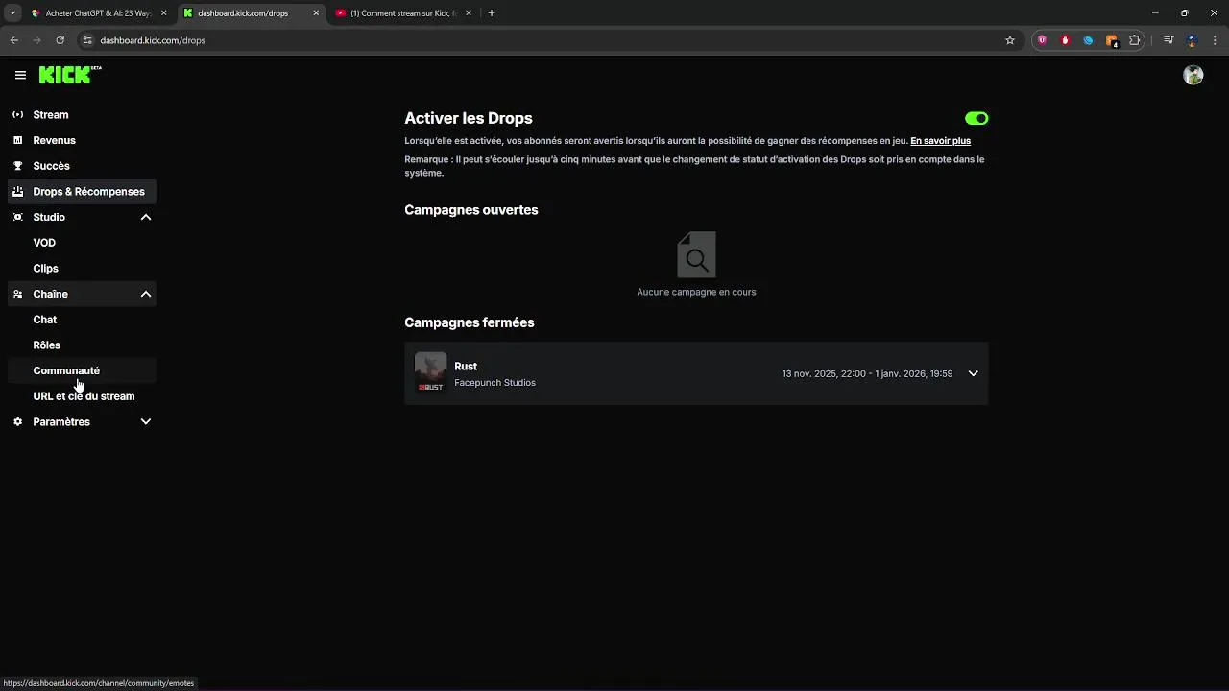Click the Rust campaign title
The image size is (1229, 691).
pos(466,366)
